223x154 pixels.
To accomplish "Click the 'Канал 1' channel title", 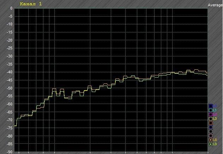I will tap(31, 4).
